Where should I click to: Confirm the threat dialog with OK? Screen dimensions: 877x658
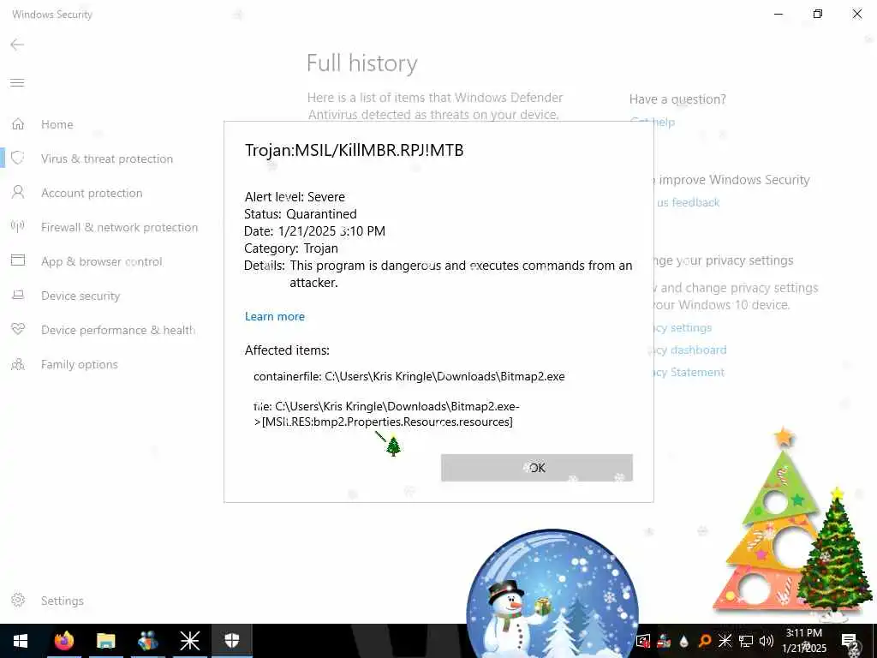(537, 468)
